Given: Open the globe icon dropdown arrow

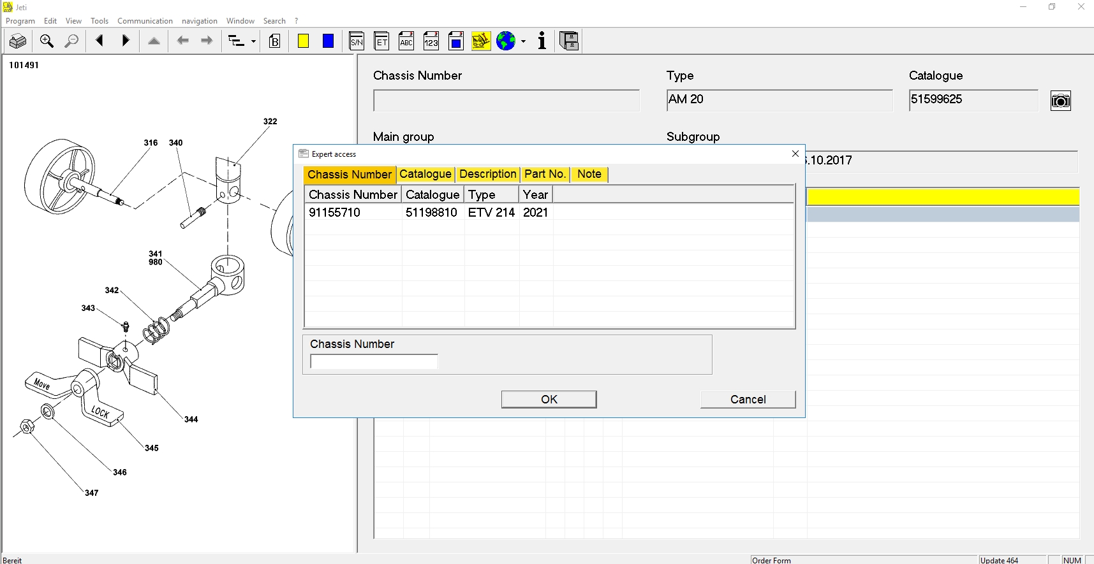Looking at the screenshot, I should 523,42.
